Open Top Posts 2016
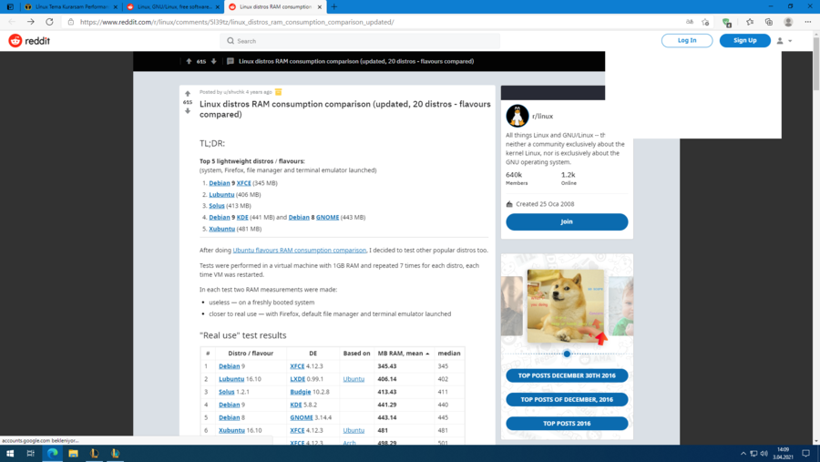The image size is (820, 462). (567, 424)
